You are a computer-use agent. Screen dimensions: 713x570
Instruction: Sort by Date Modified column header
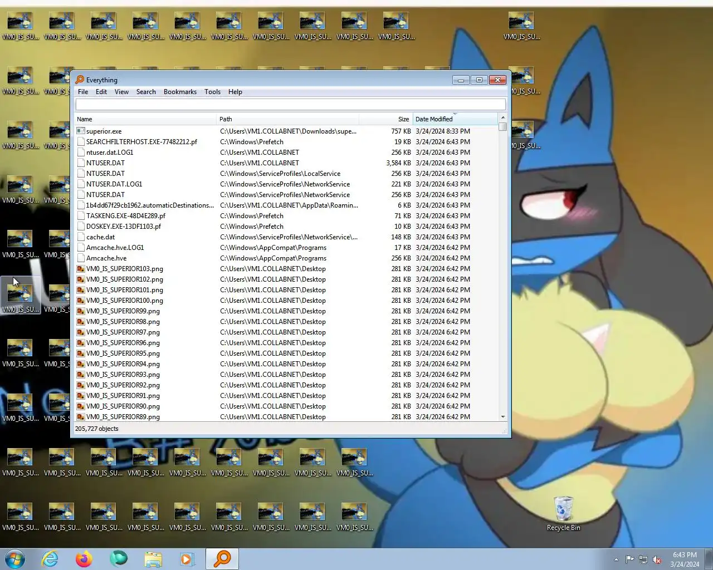[455, 119]
